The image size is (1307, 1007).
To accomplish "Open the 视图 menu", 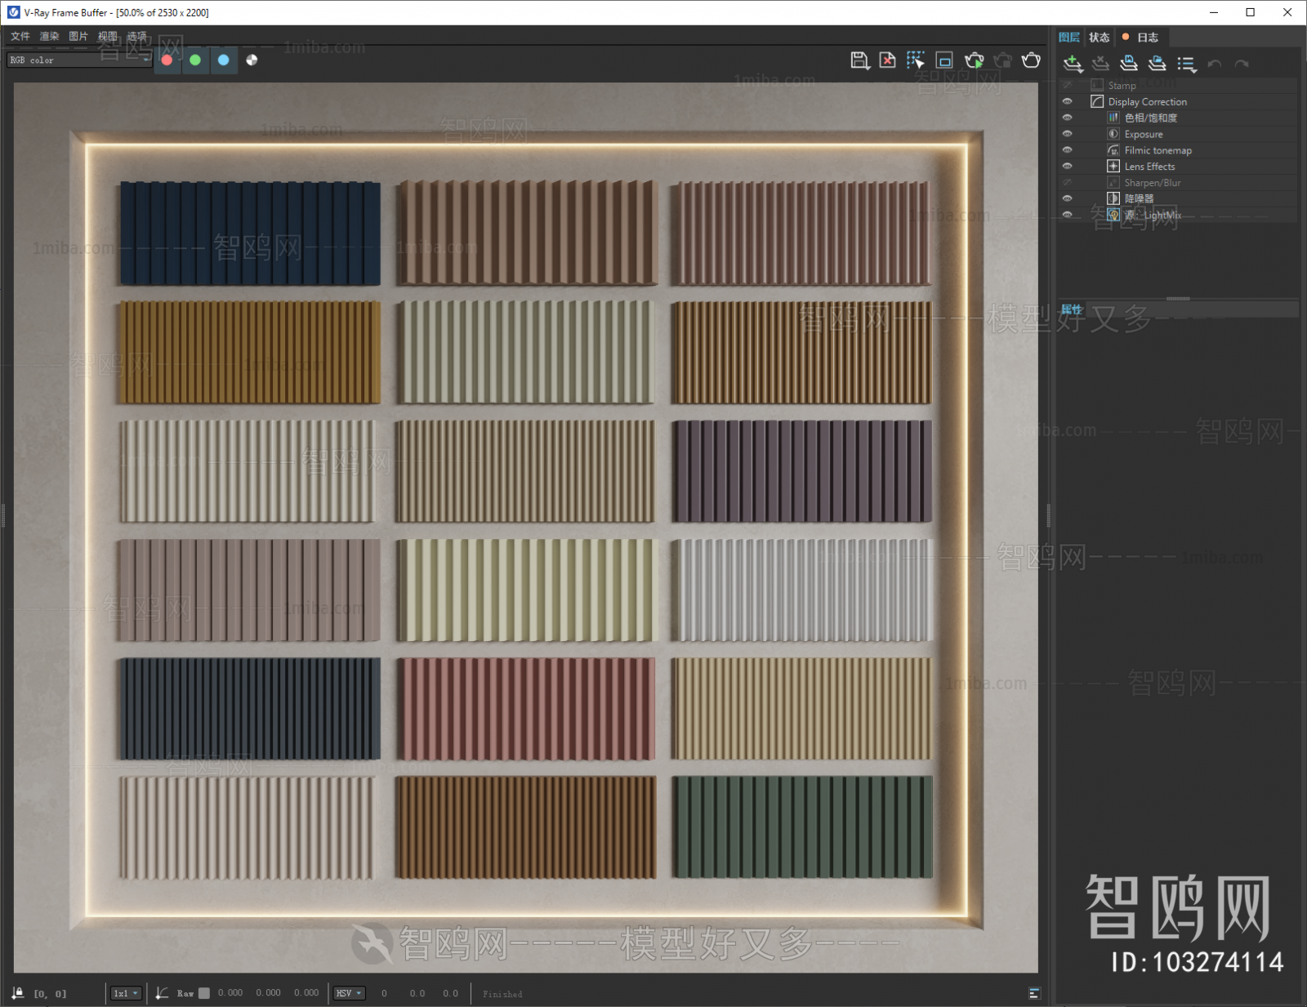I will (108, 36).
